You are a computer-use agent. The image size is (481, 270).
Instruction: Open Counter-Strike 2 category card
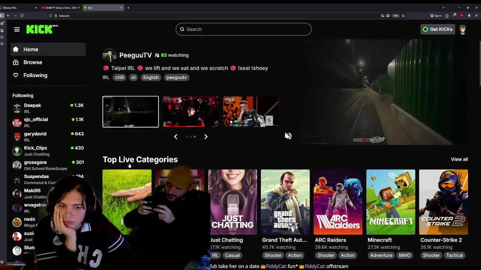coord(443,202)
